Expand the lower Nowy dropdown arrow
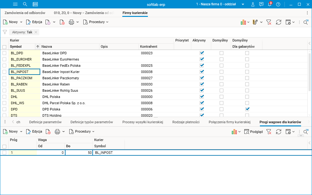The image size is (312, 195). (x=21, y=132)
